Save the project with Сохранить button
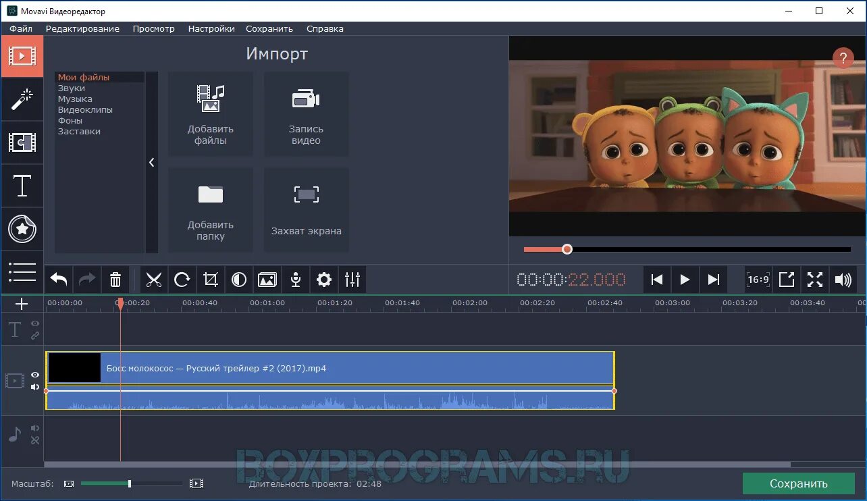The height and width of the screenshot is (501, 867). (798, 483)
